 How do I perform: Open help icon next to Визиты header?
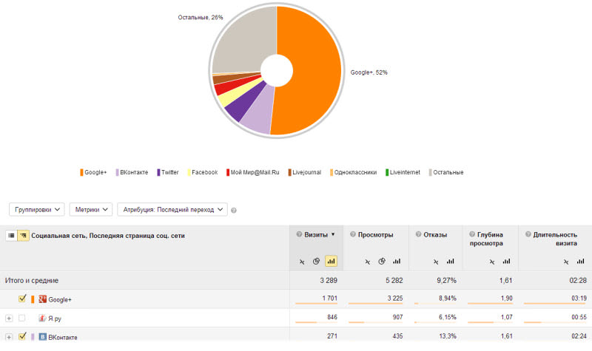click(299, 234)
